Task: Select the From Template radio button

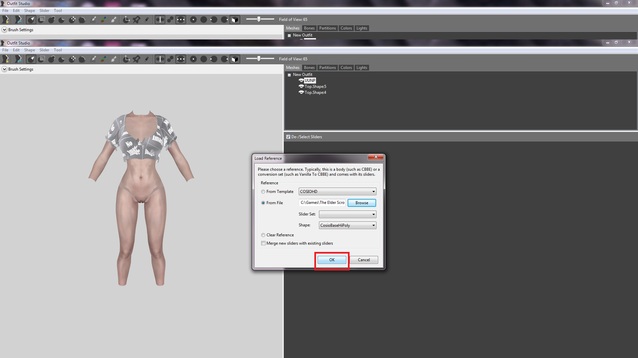Action: 263,192
